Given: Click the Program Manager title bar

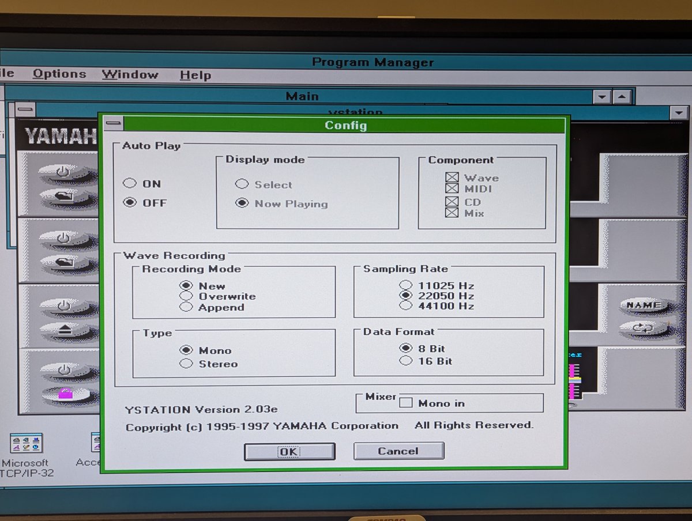Looking at the screenshot, I should [x=373, y=62].
